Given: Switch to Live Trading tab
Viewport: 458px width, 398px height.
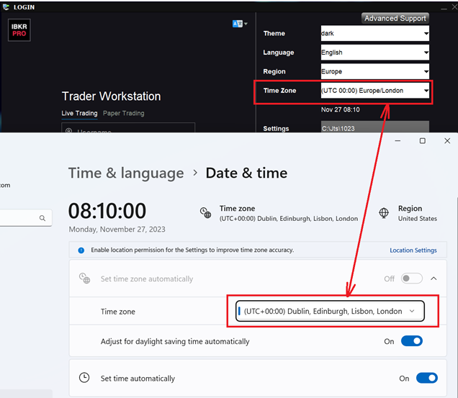Looking at the screenshot, I should point(79,113).
